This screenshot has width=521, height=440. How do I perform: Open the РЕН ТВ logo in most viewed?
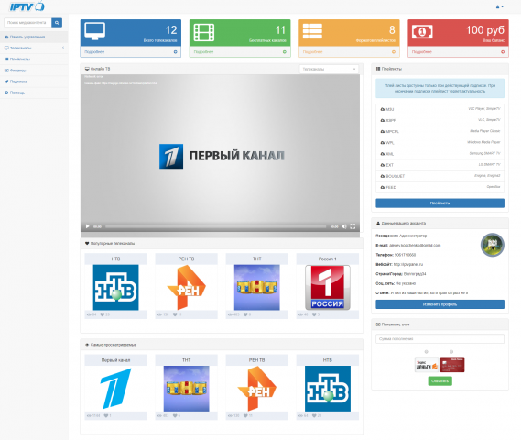257,389
